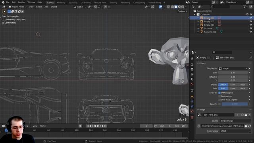Click the transform pivot point icon
254x143 pixels.
tap(90, 7)
